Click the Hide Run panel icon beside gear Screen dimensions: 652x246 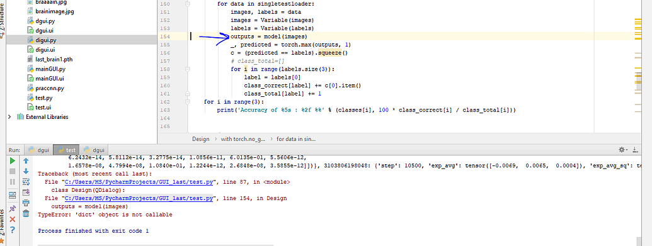pos(635,150)
